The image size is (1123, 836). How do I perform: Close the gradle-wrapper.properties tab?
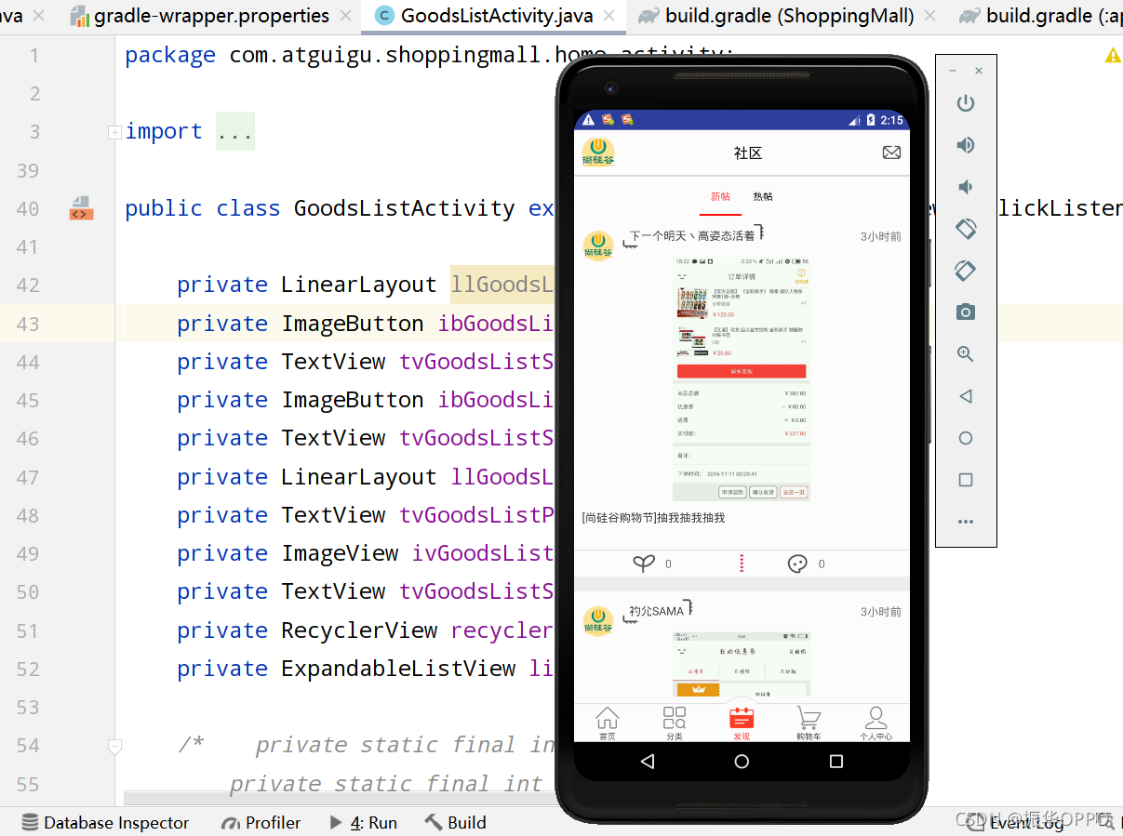(346, 16)
